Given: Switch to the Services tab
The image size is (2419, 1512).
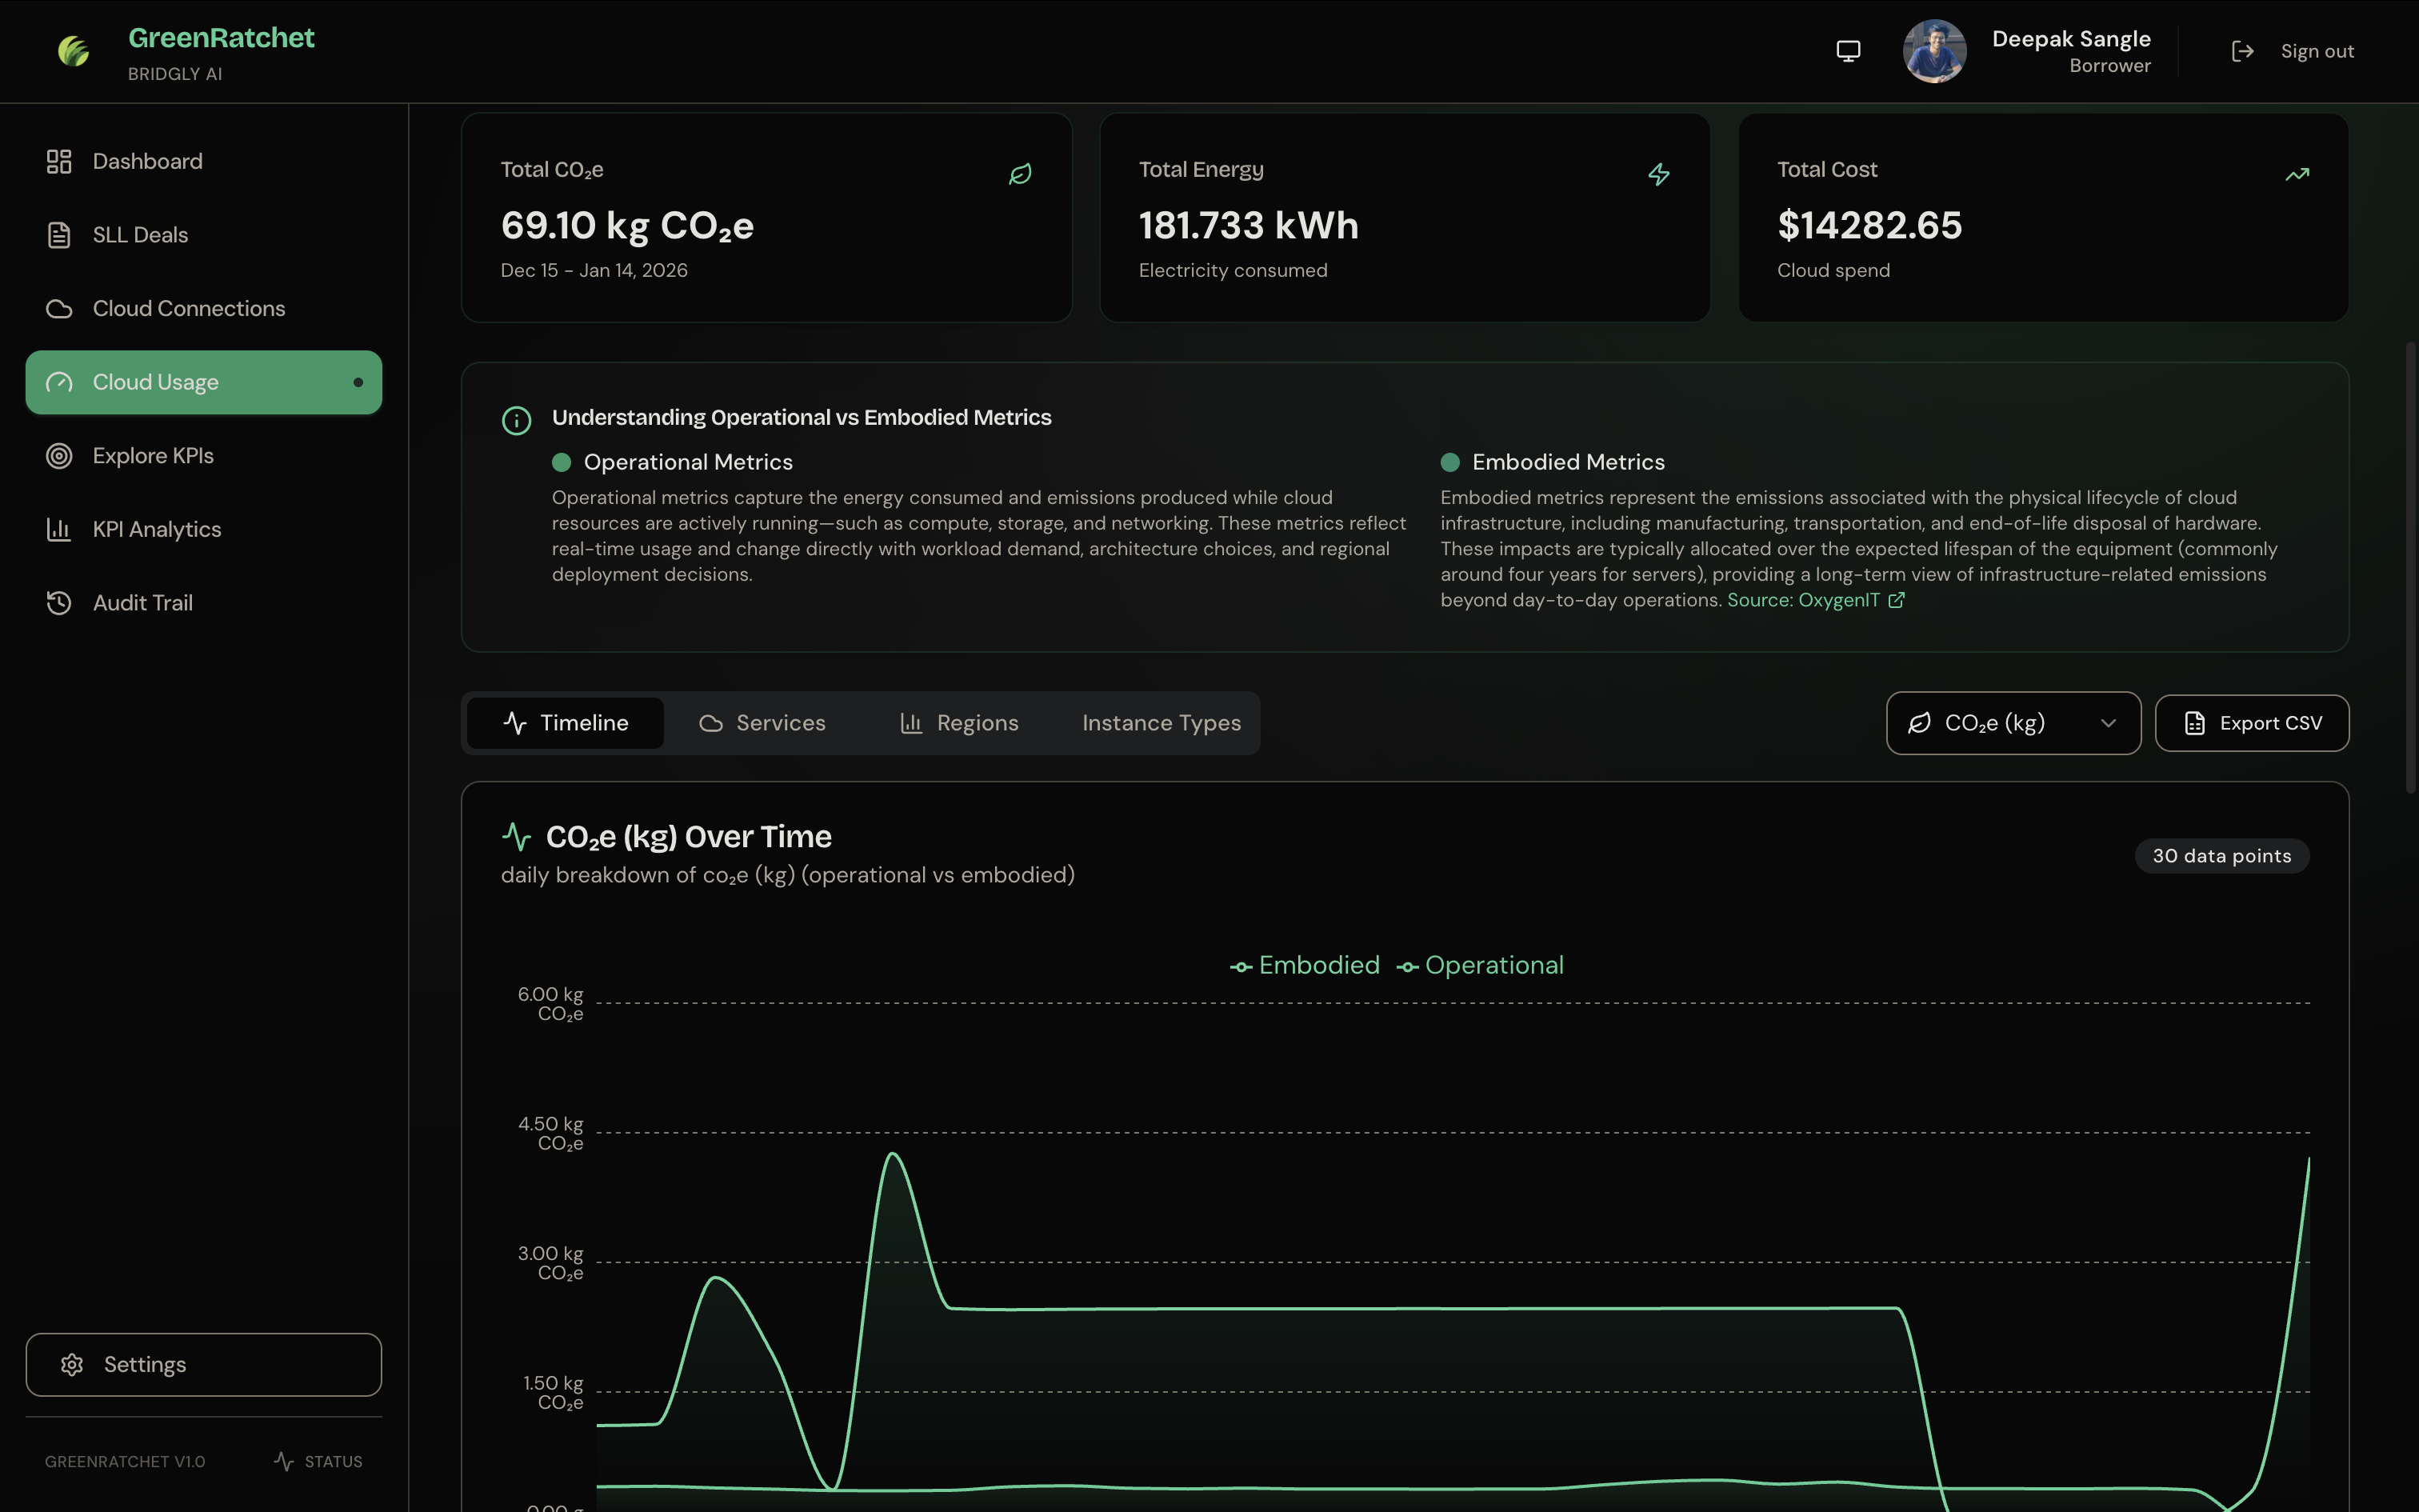Looking at the screenshot, I should pyautogui.click(x=762, y=723).
